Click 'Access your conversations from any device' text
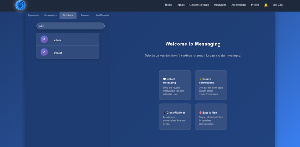This screenshot has width=300, height=147. [174, 121]
